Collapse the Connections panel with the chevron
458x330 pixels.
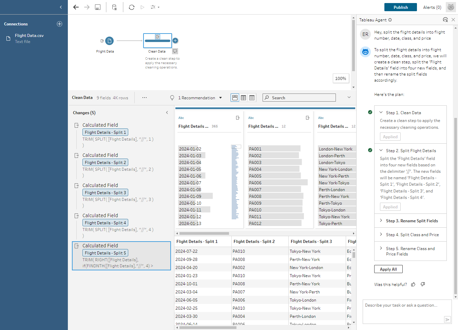(60, 7)
